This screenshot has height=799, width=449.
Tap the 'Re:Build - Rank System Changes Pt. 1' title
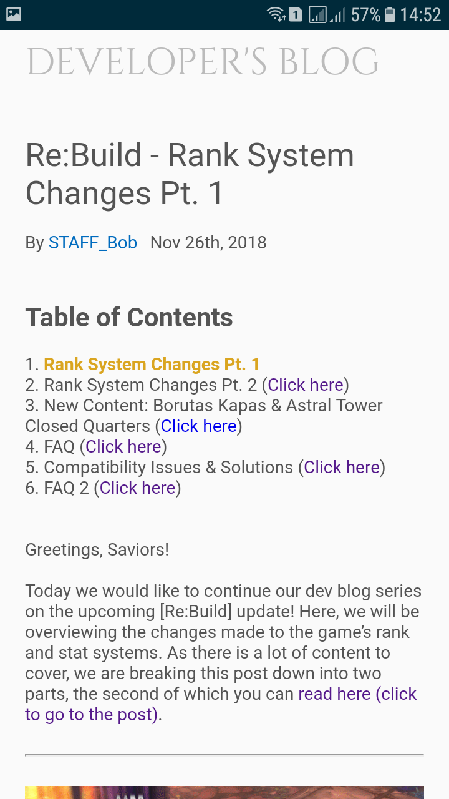pyautogui.click(x=190, y=174)
